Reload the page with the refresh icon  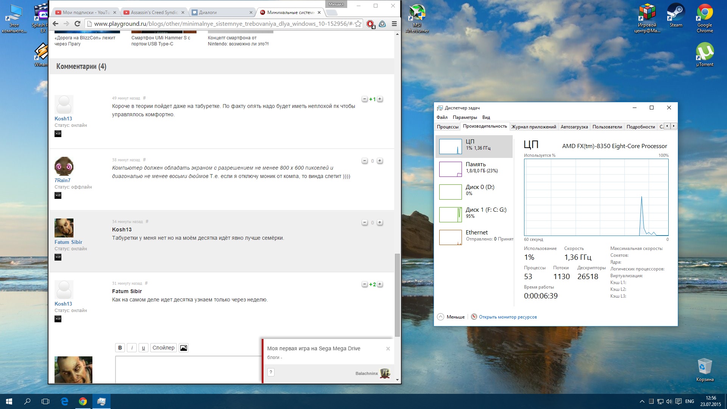[x=78, y=24]
